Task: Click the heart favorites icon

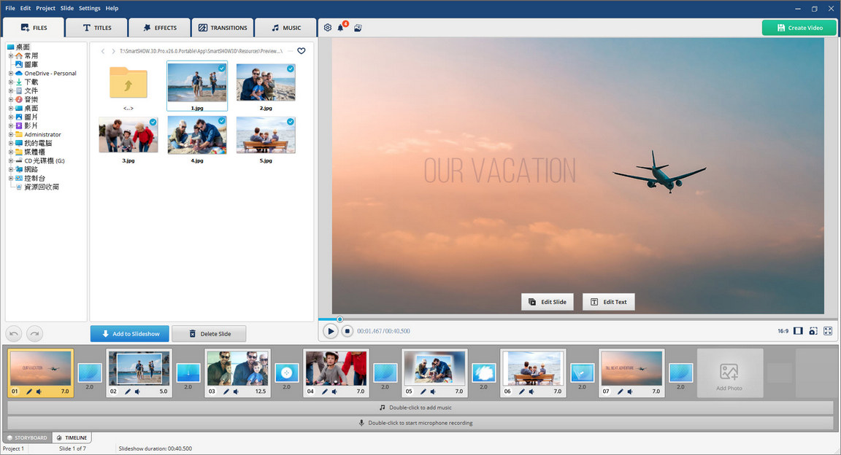Action: point(302,51)
